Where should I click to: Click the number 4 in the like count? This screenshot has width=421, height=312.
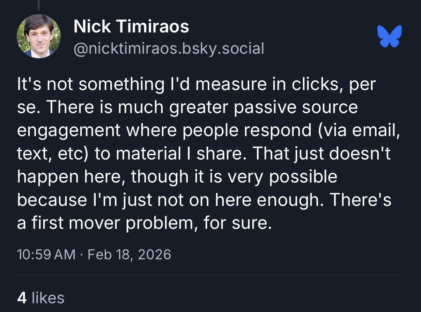tap(22, 298)
